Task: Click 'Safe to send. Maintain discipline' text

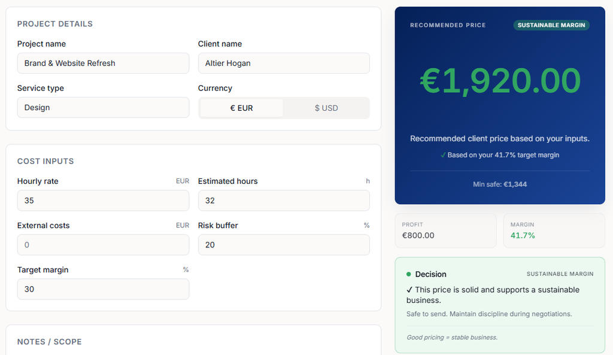Action: coord(489,314)
